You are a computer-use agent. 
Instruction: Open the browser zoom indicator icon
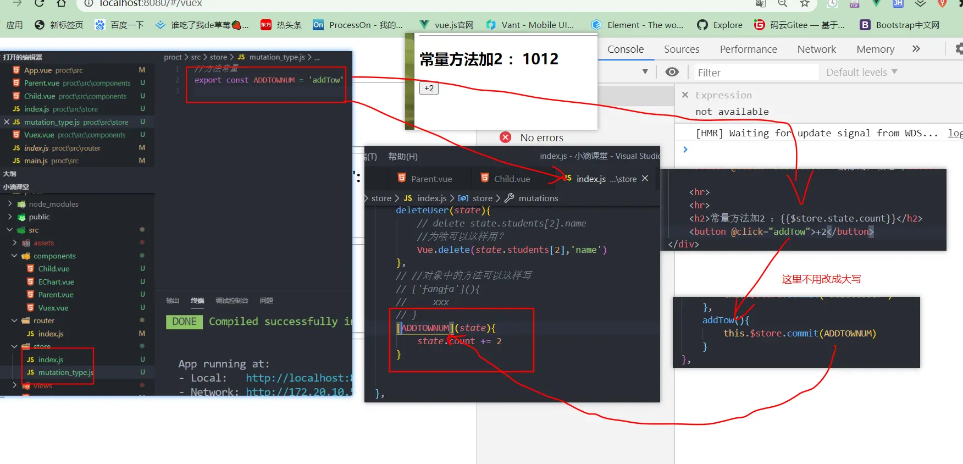[x=782, y=3]
